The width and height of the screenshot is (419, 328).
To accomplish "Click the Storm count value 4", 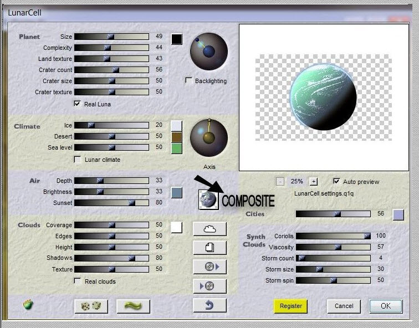I will tap(381, 258).
